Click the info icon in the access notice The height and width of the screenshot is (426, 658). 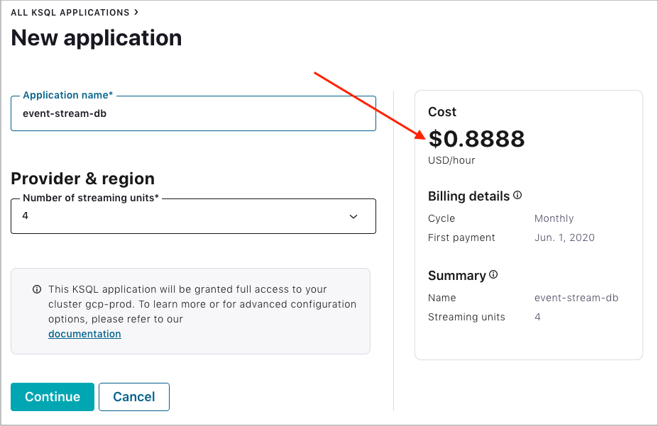tap(37, 289)
